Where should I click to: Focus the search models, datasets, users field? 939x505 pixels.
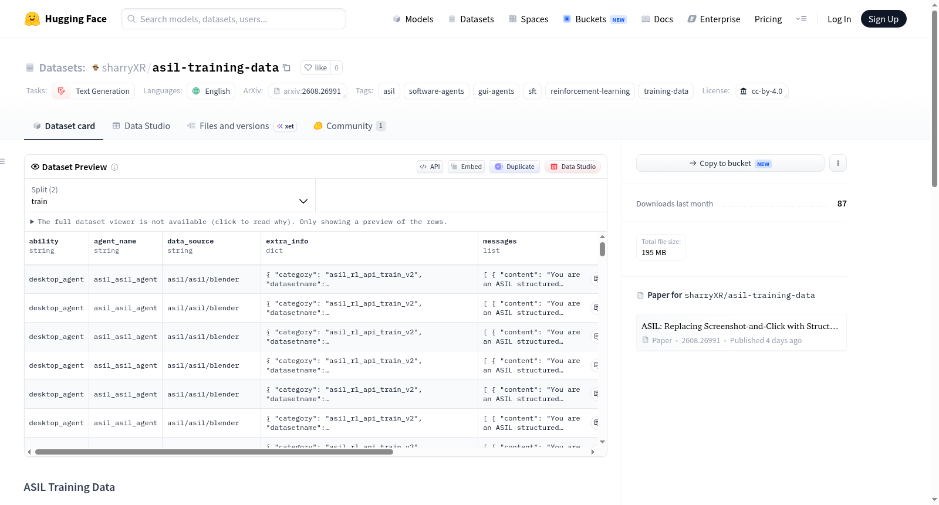tap(234, 19)
